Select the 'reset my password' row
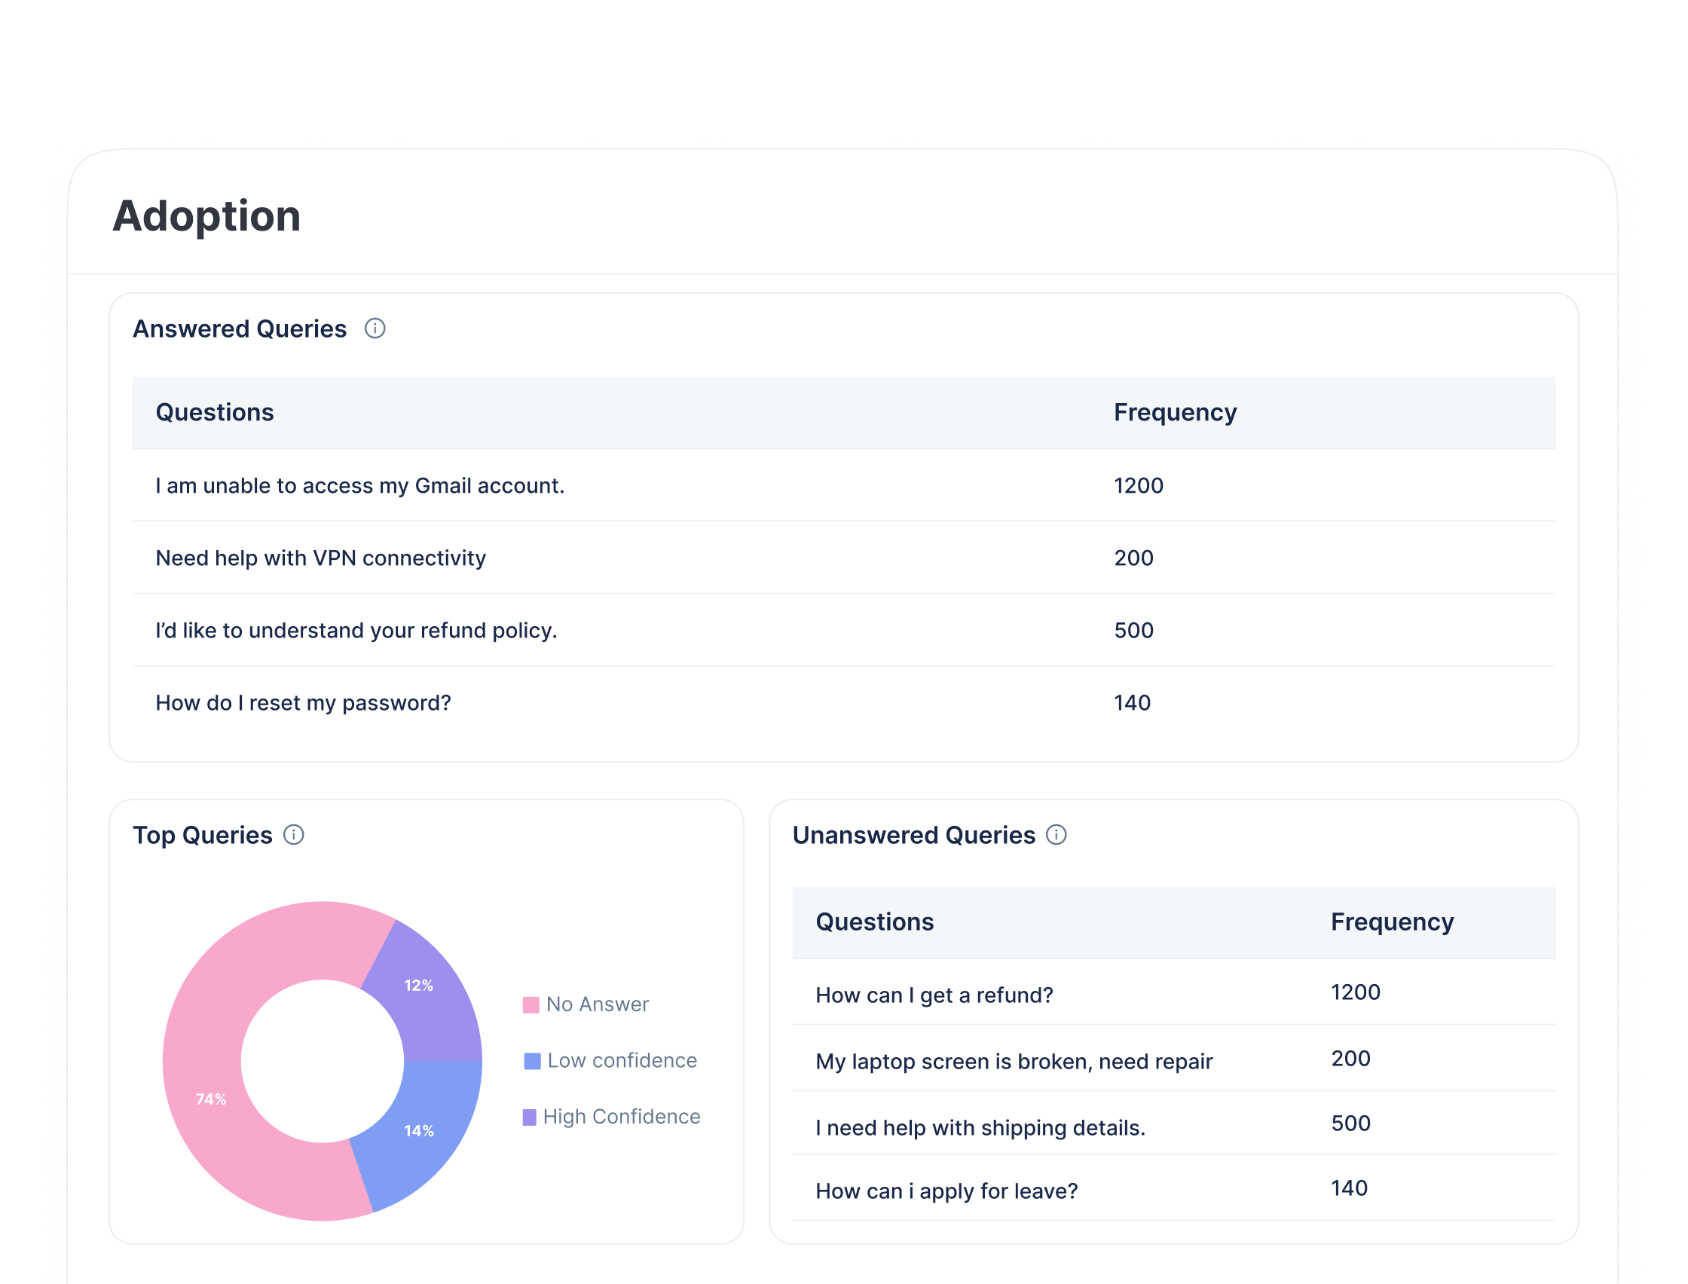 click(x=304, y=703)
